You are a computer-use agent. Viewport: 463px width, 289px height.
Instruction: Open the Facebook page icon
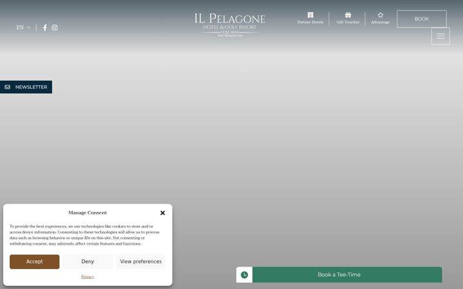click(45, 28)
